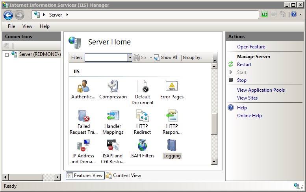The height and width of the screenshot is (192, 306).
Task: Click the Server Home header icon
Action: click(x=75, y=42)
